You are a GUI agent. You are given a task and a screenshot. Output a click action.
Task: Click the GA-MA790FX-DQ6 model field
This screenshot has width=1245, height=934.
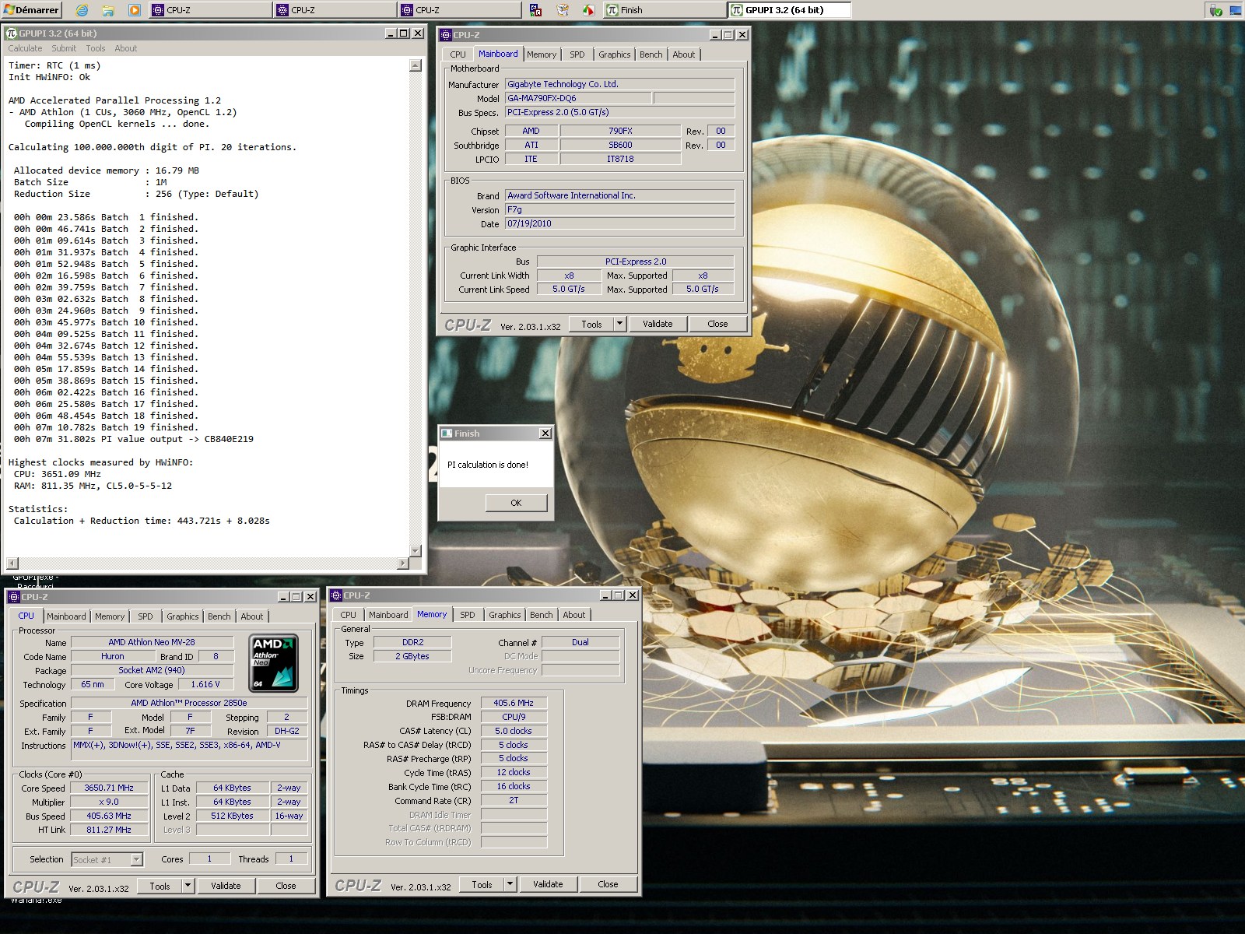click(578, 98)
